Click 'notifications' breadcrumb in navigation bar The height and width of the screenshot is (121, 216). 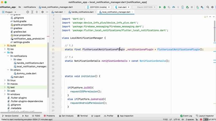[30, 7]
